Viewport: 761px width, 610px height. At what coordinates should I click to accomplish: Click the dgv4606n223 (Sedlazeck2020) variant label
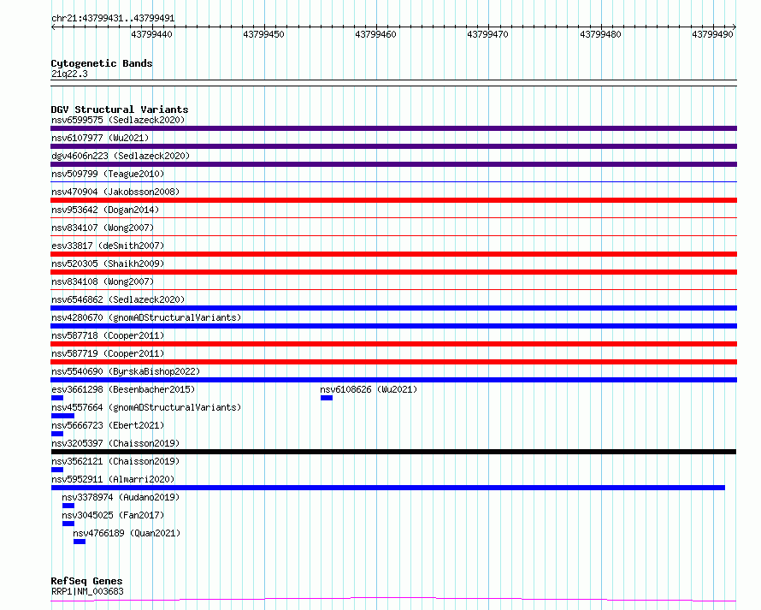[121, 156]
